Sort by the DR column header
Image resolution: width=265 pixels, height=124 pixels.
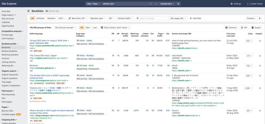[x=113, y=34]
